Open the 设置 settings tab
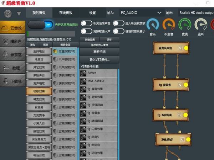 (x=92, y=13)
